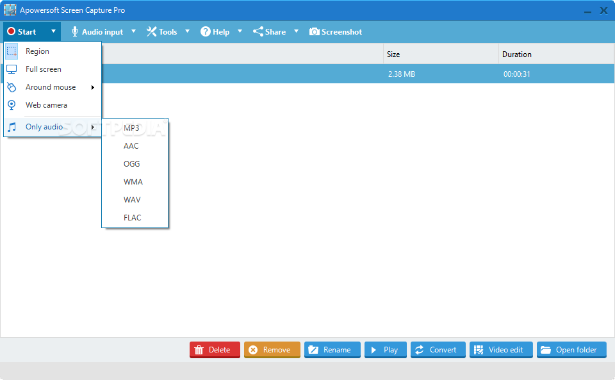Click the Rename pencil icon
The image size is (615, 380).
(313, 350)
